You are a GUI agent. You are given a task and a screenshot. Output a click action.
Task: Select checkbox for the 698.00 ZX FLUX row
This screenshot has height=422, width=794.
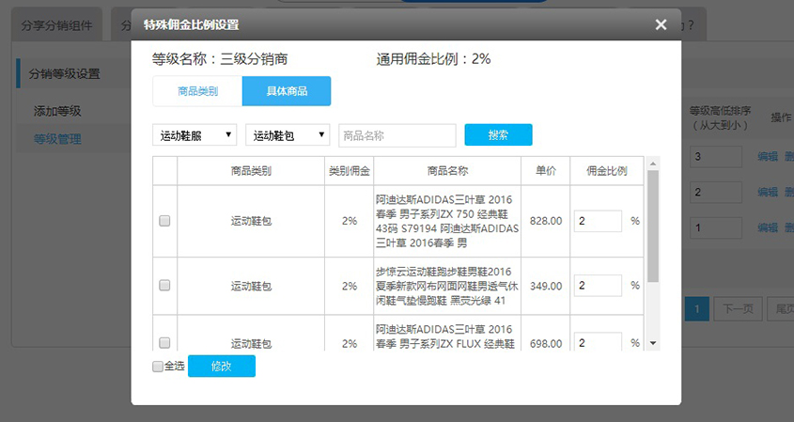point(164,343)
